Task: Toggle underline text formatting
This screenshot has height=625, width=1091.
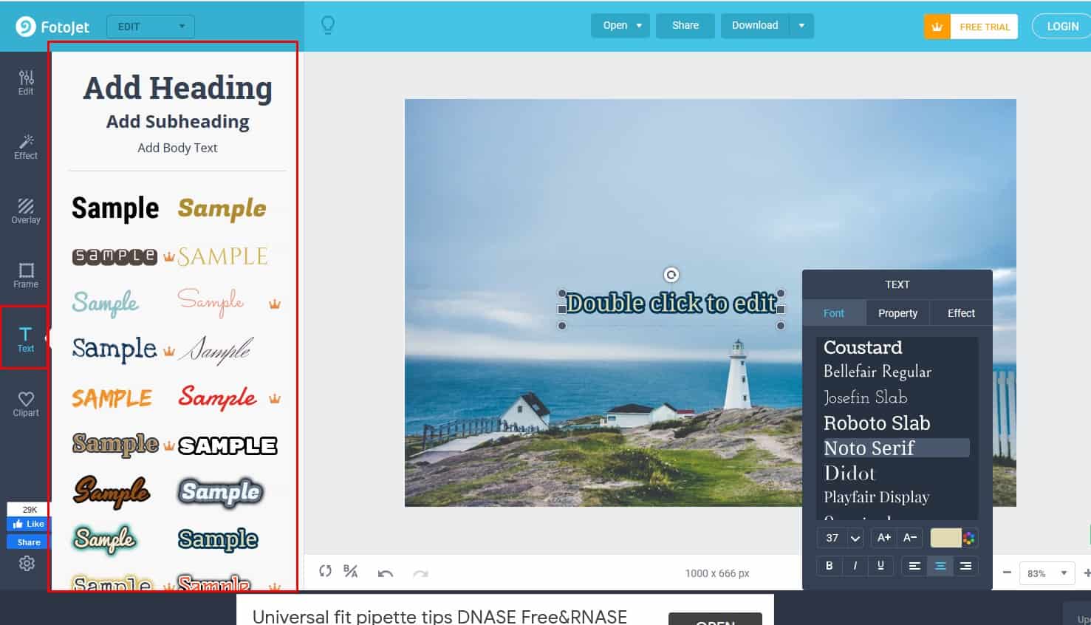Action: [880, 566]
